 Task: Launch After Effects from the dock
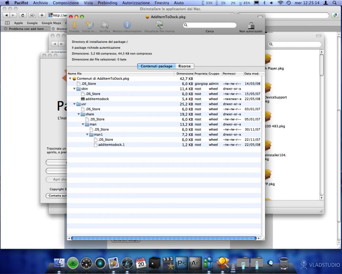pyautogui.click(x=196, y=263)
